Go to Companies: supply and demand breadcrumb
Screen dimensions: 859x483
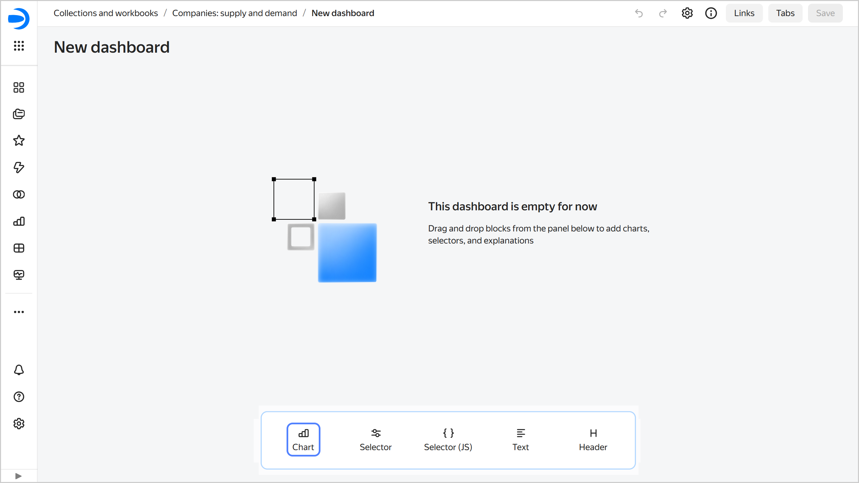coord(235,13)
